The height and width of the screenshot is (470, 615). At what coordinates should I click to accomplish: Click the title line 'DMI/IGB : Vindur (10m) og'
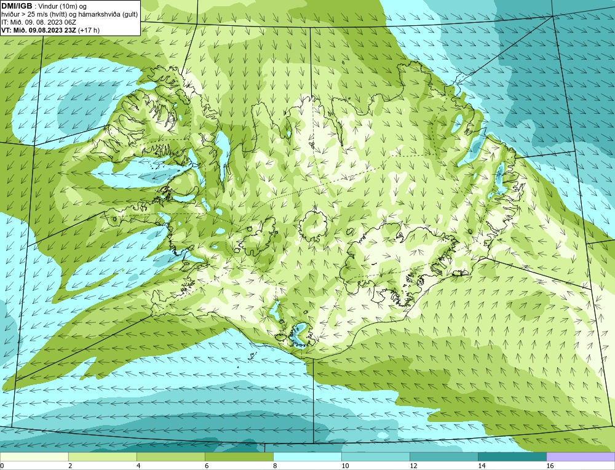coord(44,6)
